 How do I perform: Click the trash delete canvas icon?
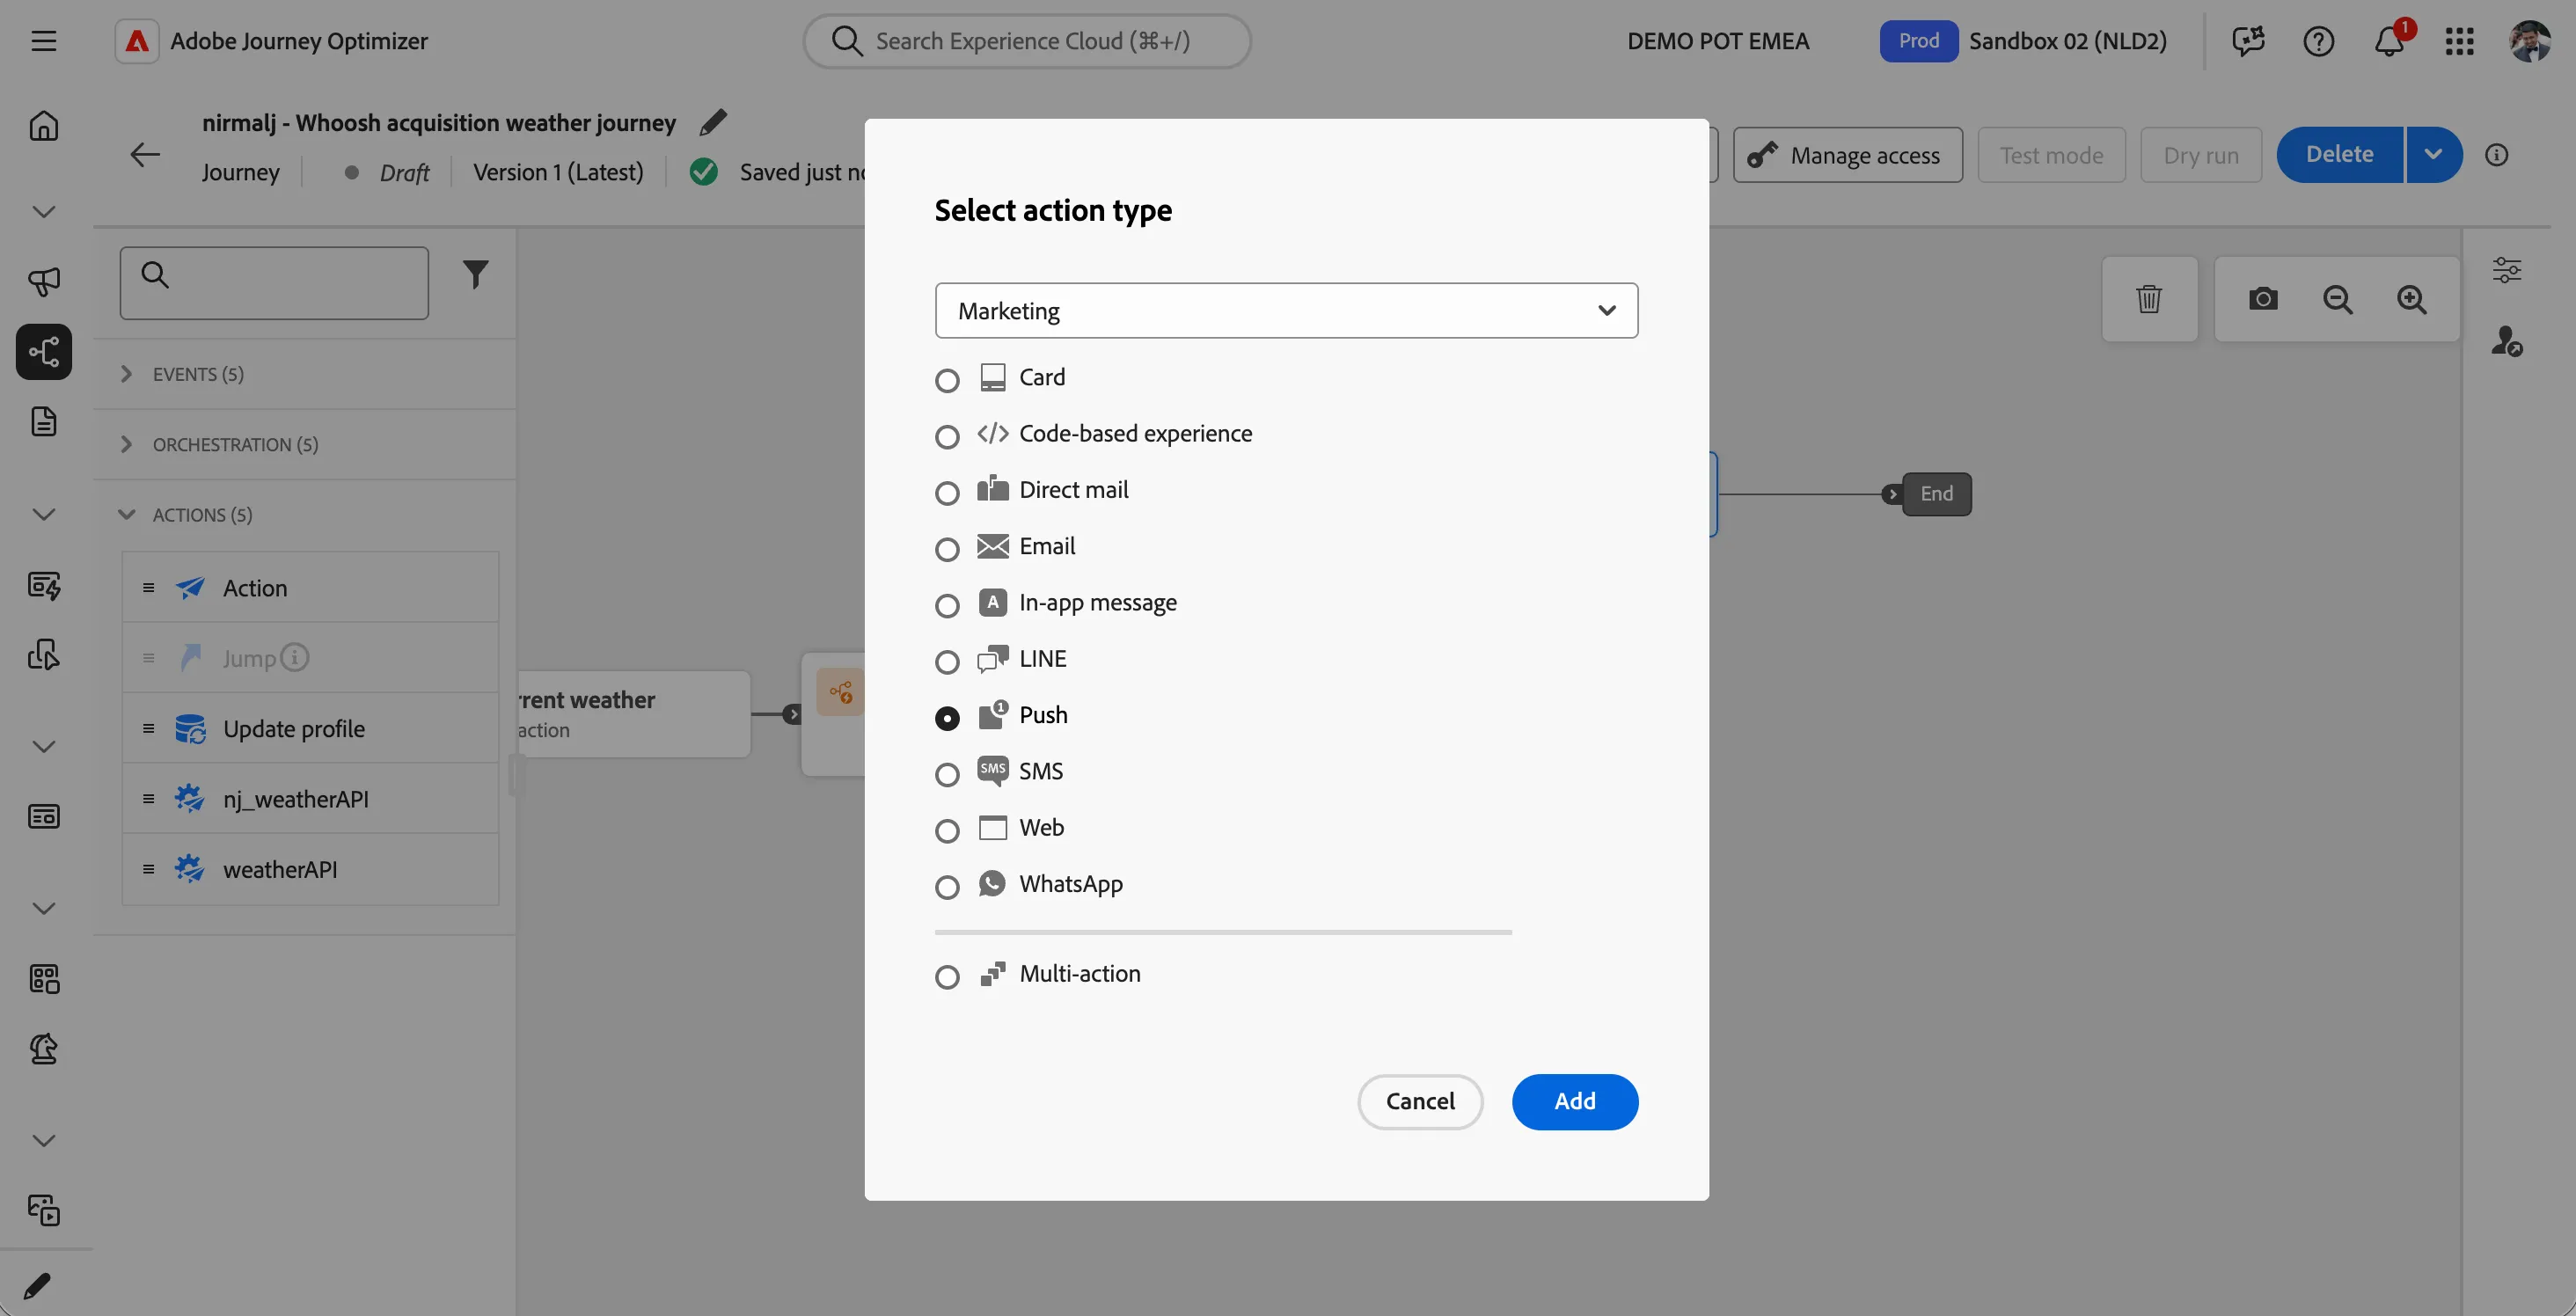2149,299
